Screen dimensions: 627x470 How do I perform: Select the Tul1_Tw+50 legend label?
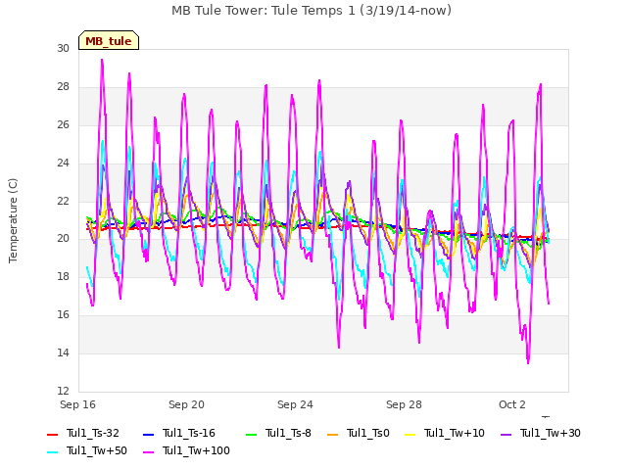[x=97, y=450]
